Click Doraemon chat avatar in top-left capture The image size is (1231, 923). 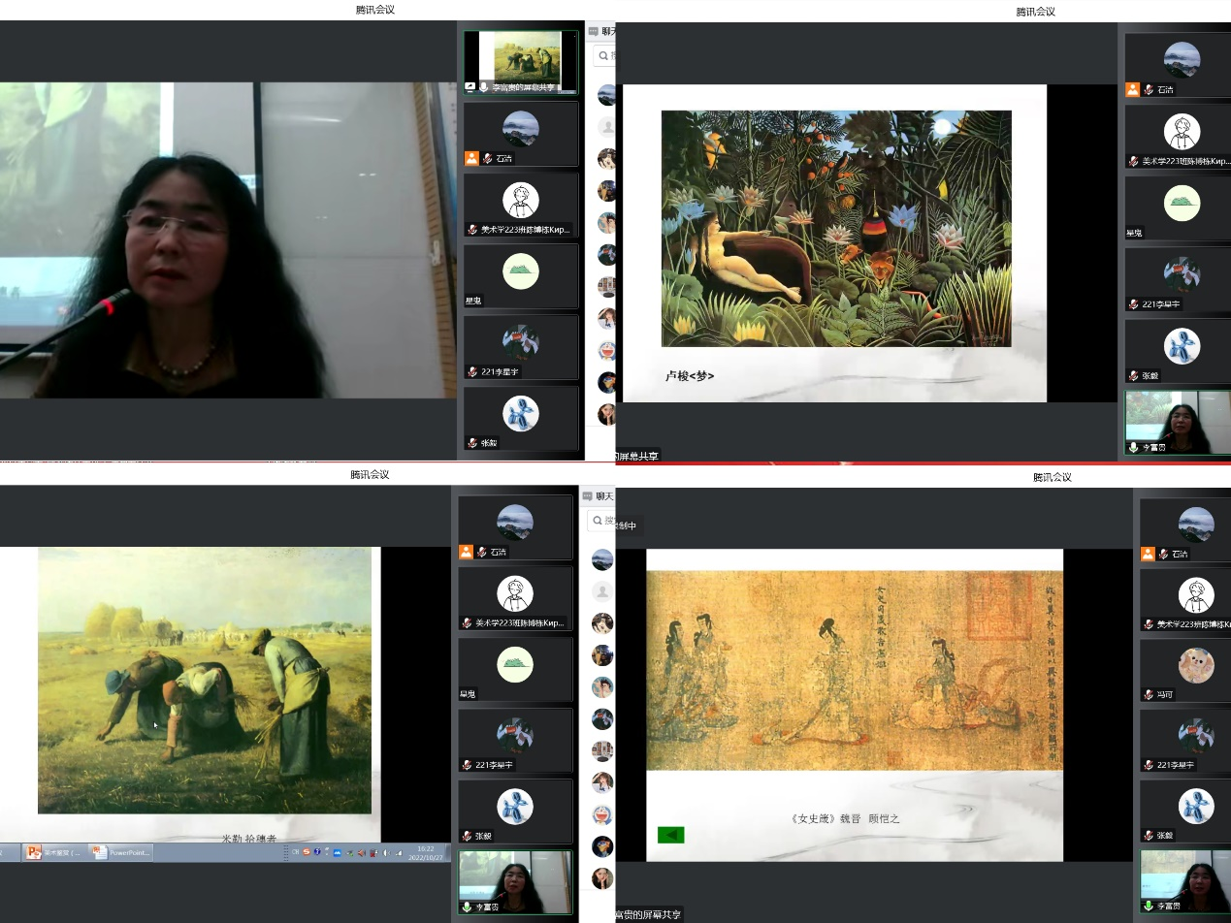(607, 350)
